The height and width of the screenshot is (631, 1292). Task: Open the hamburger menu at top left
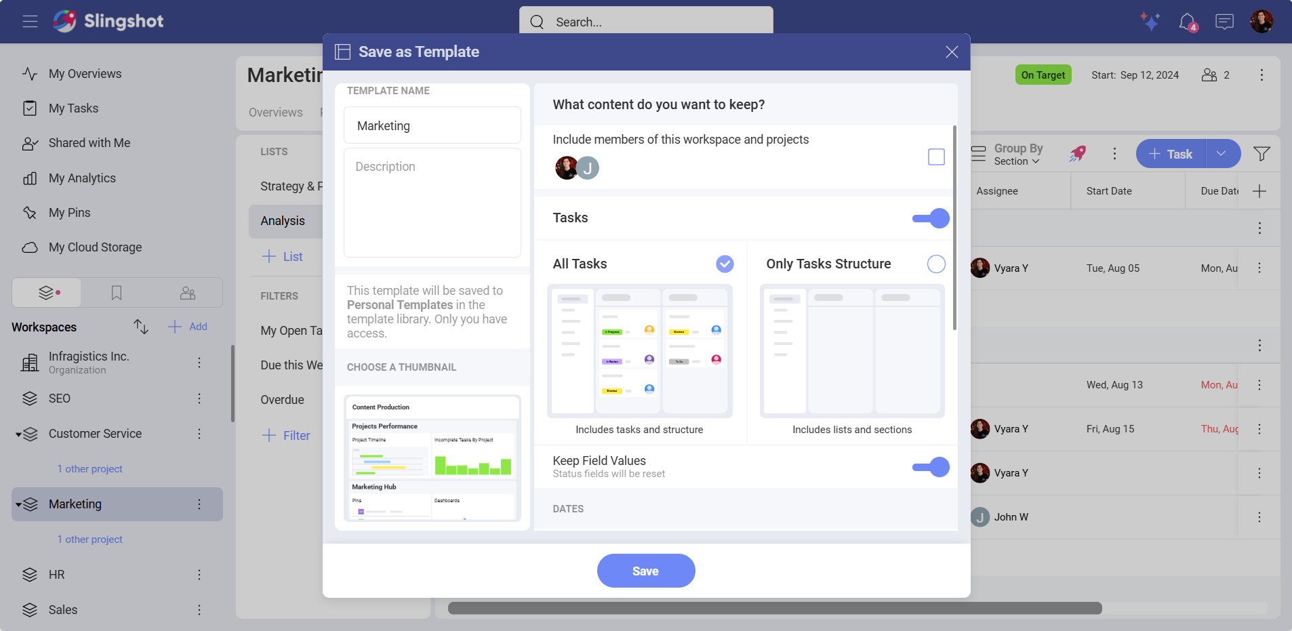tap(31, 21)
